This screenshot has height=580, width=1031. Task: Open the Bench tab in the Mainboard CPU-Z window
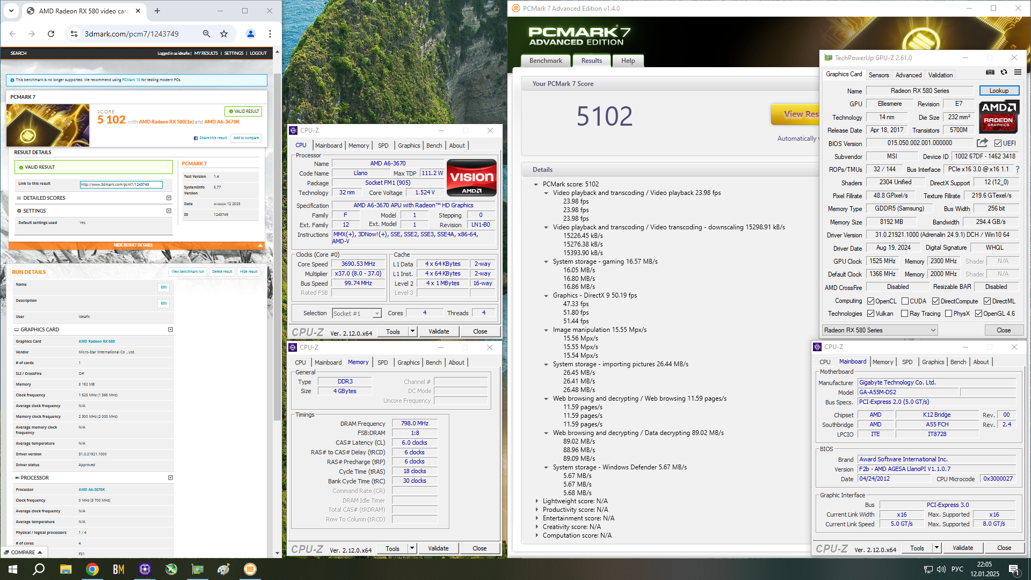pyautogui.click(x=959, y=362)
